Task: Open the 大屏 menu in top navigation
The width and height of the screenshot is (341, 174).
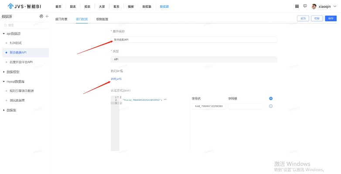Action: pyautogui.click(x=102, y=7)
